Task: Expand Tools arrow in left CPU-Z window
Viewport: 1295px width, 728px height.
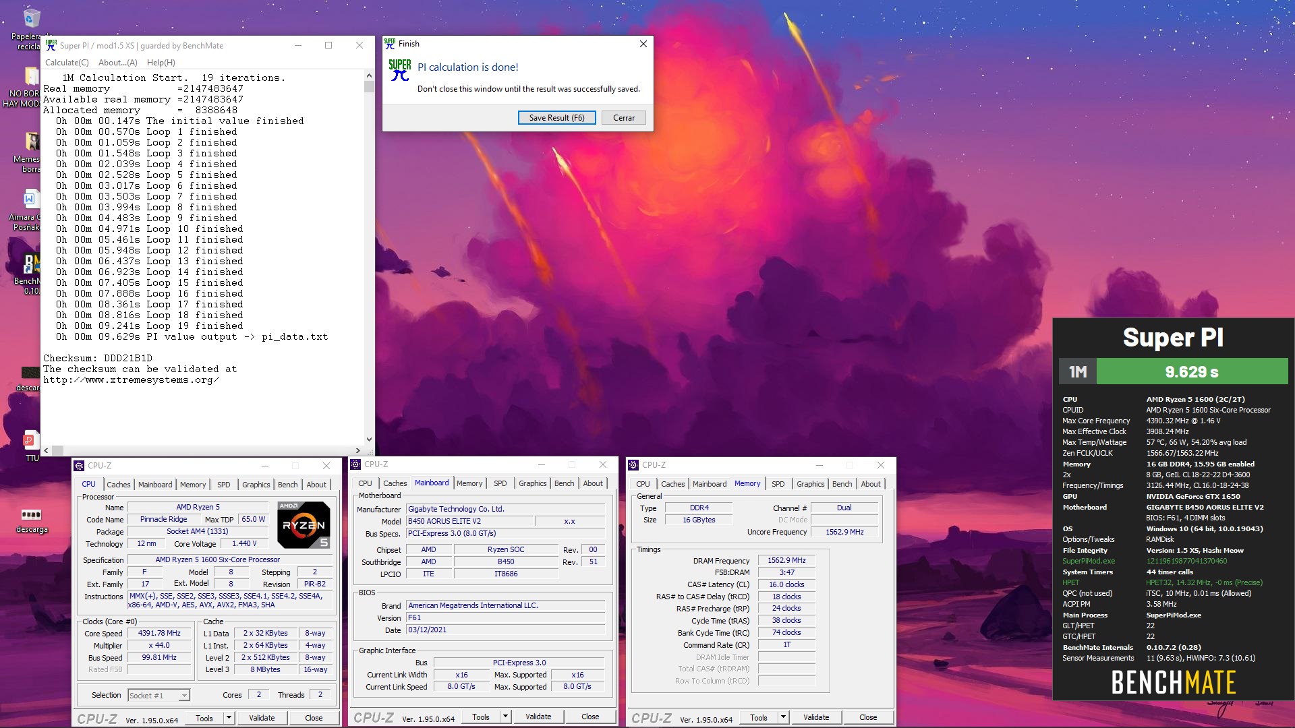Action: (x=229, y=718)
